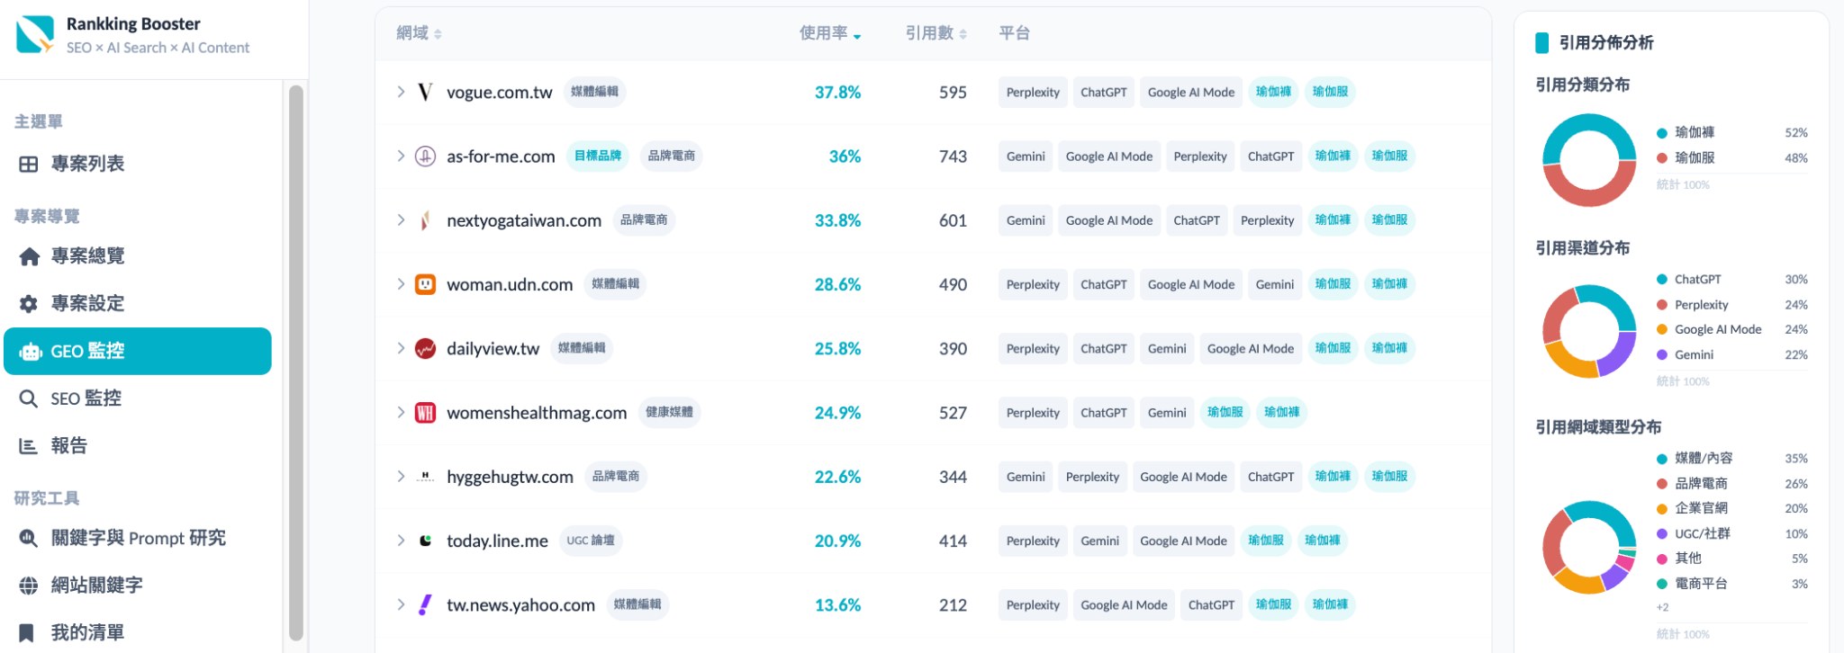The height and width of the screenshot is (653, 1844).
Task: Expand the tw.news.yahoo.com row
Action: 401,605
